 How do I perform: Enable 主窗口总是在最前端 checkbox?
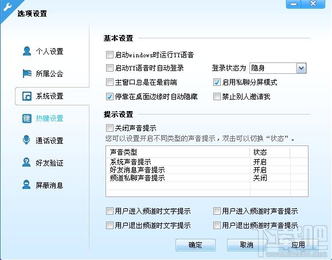tap(110, 82)
